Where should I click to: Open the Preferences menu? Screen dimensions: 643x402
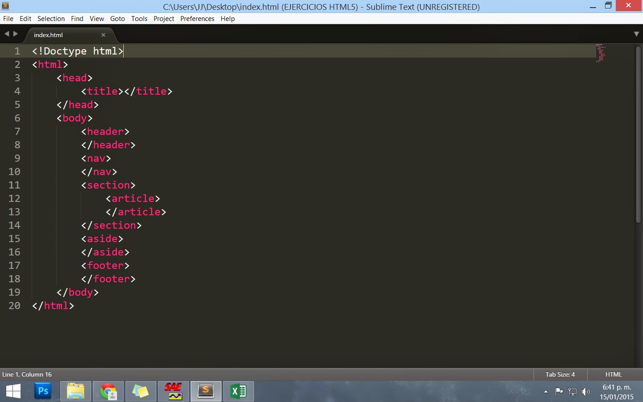point(197,19)
